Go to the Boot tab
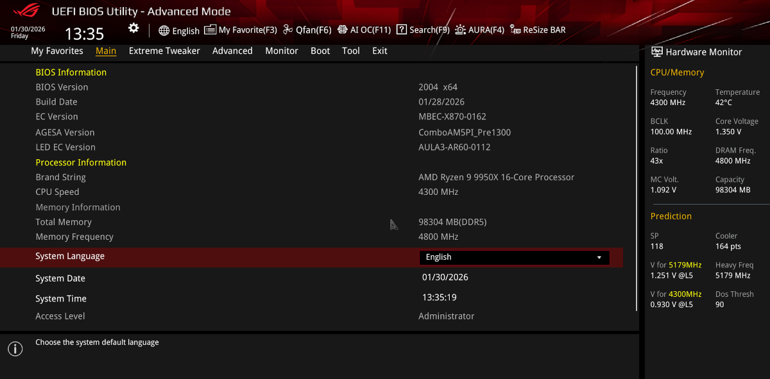This screenshot has width=770, height=379. [320, 51]
